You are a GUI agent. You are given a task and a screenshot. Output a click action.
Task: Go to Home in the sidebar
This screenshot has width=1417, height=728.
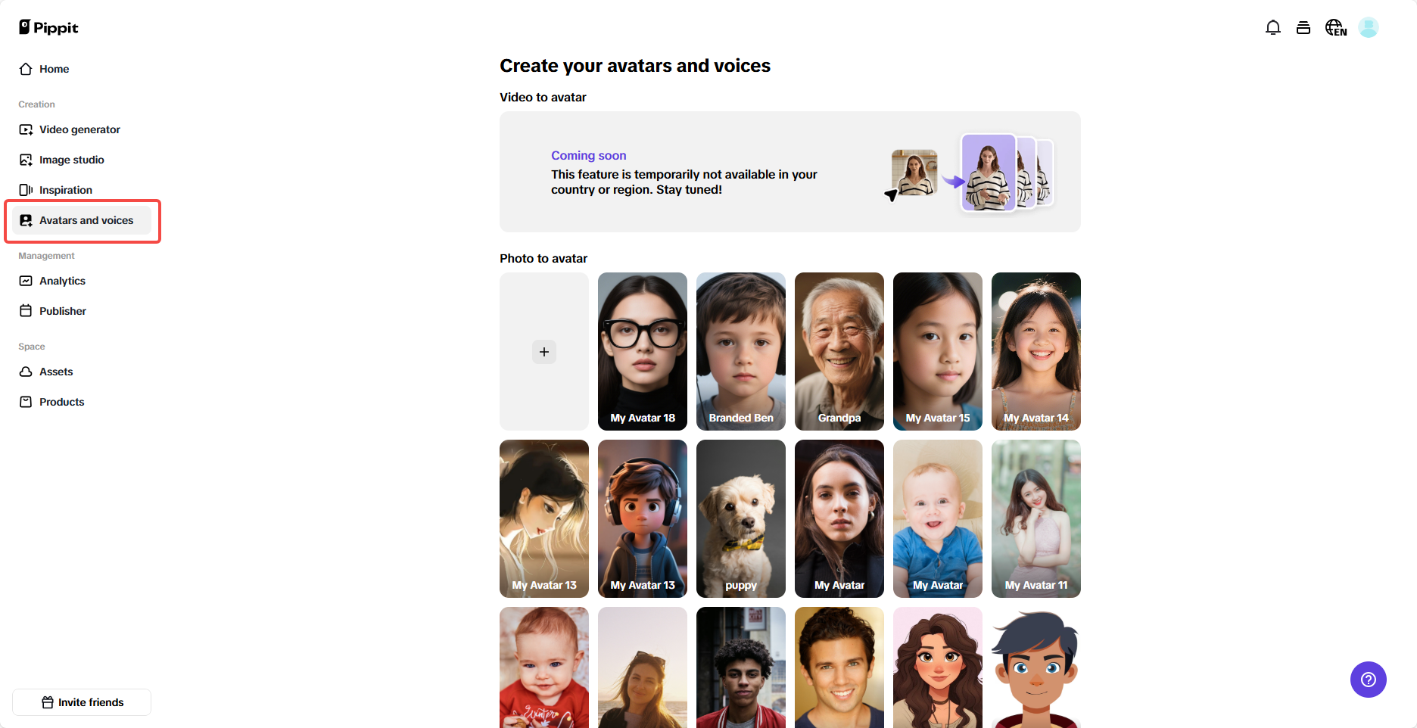[x=54, y=69]
